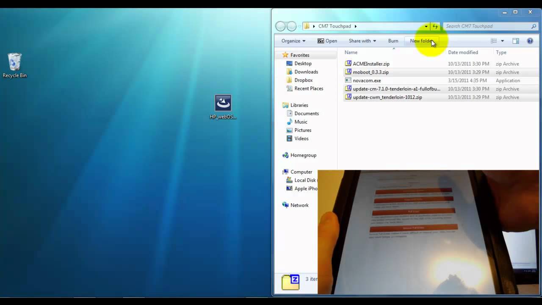The image size is (542, 305).
Task: Click the Favorites star icon
Action: click(285, 55)
